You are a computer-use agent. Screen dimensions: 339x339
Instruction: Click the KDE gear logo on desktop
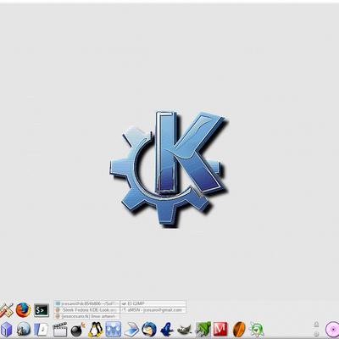[169, 169]
